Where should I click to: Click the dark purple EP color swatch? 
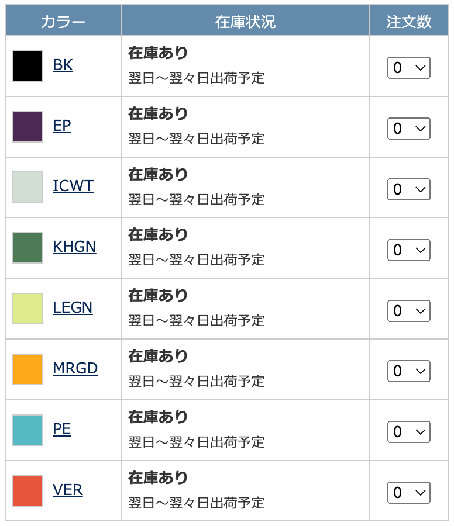(27, 127)
